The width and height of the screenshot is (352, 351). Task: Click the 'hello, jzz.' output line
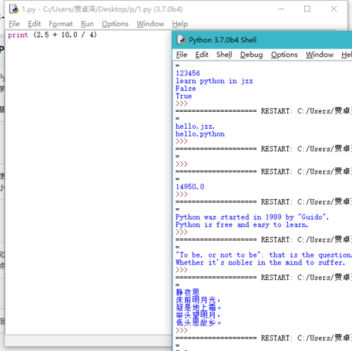pos(195,127)
